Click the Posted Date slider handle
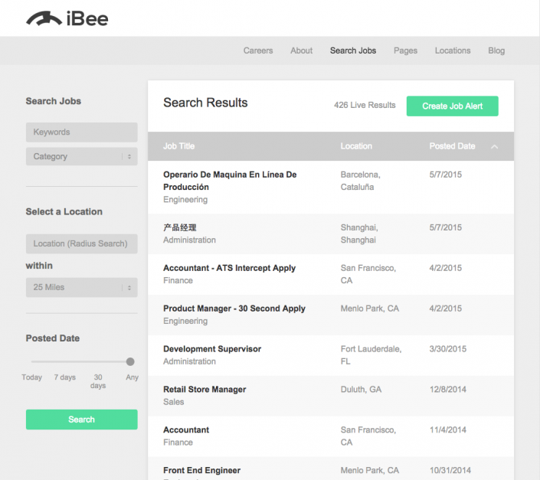 (x=130, y=361)
